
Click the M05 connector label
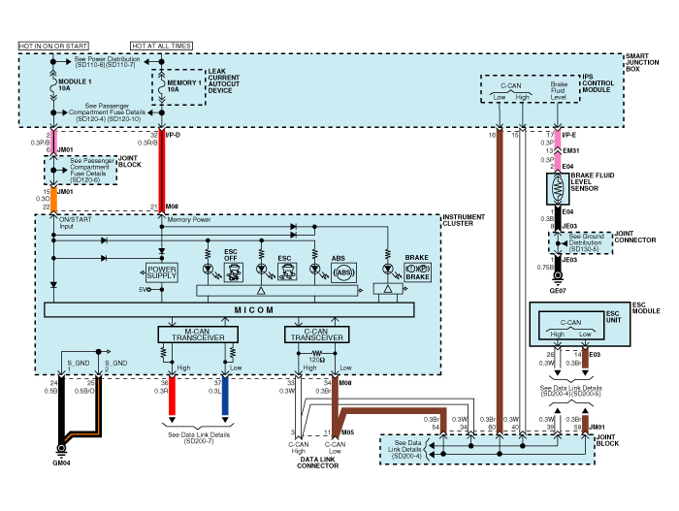click(x=347, y=432)
